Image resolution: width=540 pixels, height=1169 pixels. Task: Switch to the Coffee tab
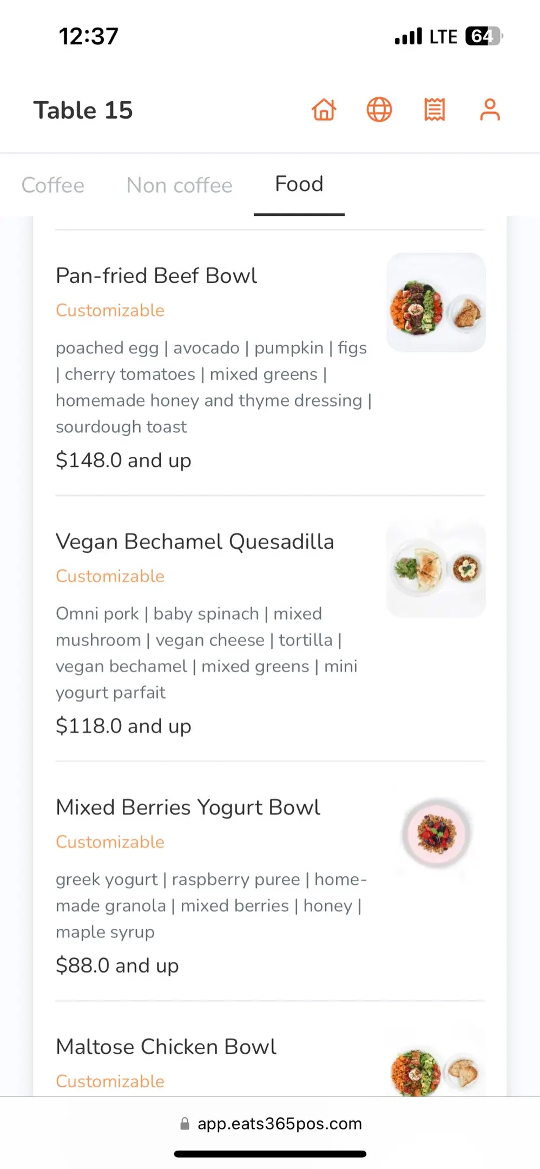coord(53,185)
